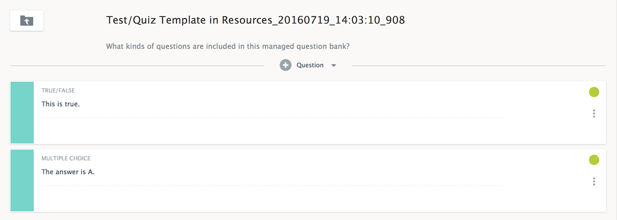The height and width of the screenshot is (220, 617).
Task: Open three-dot menu for True/False question
Action: click(x=594, y=114)
